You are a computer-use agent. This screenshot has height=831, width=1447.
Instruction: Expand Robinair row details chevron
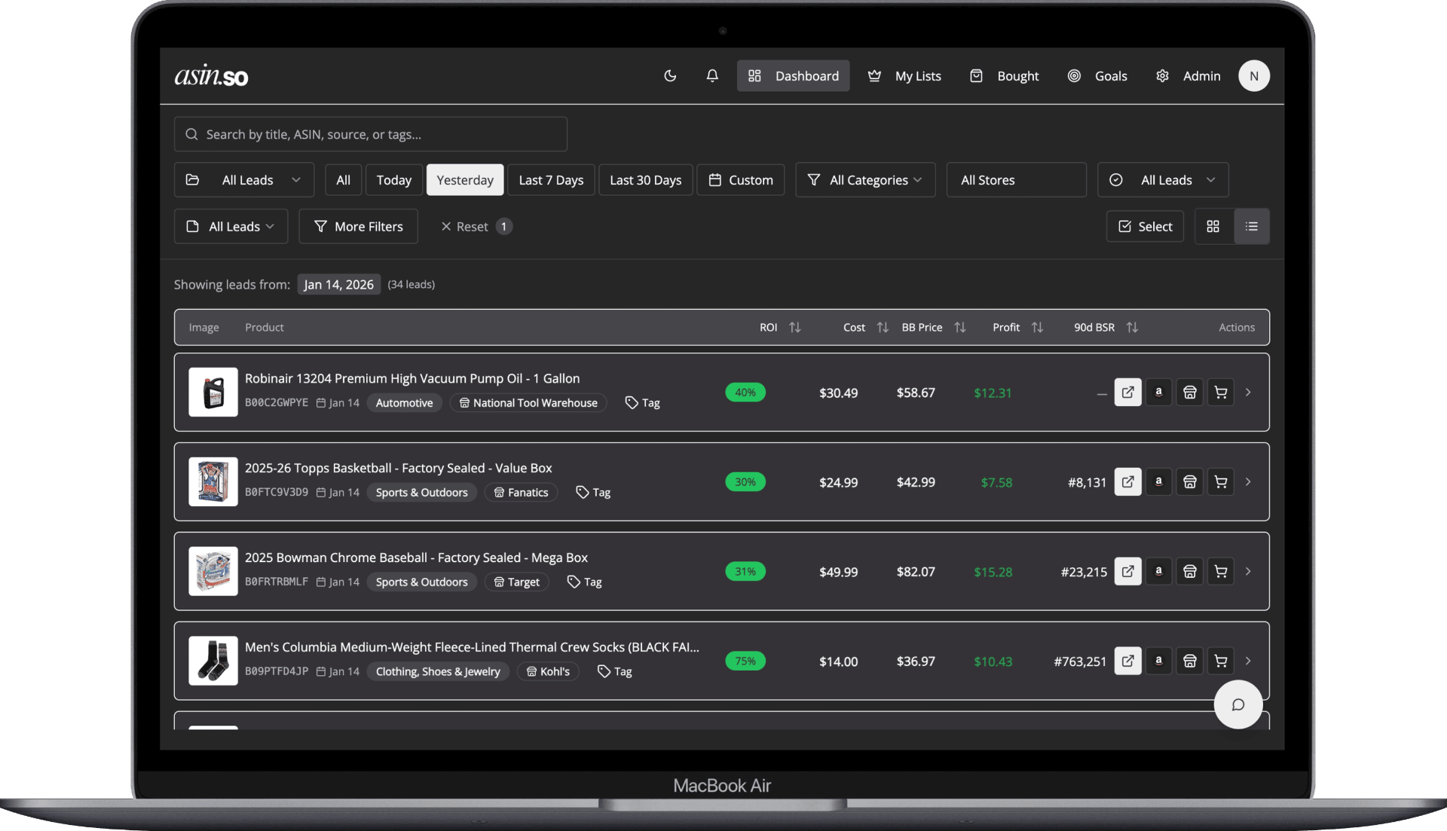coord(1248,392)
